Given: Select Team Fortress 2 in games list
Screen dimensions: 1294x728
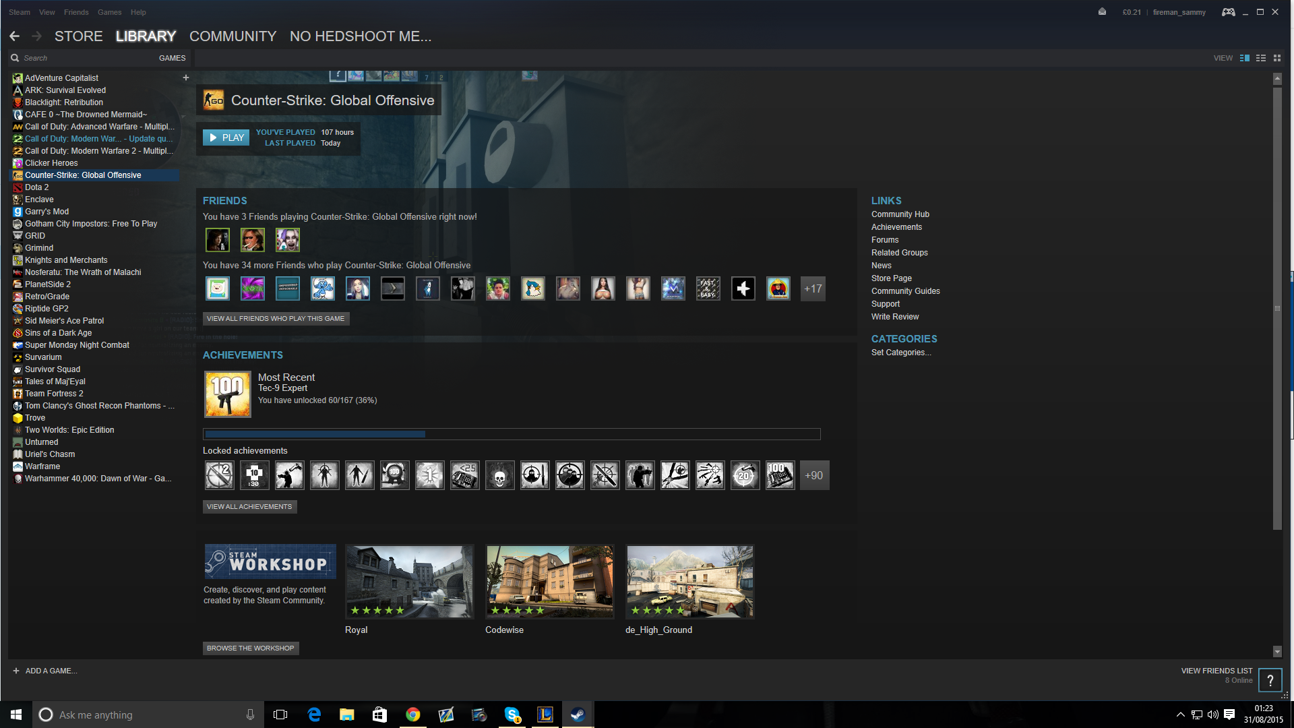Looking at the screenshot, I should pyautogui.click(x=54, y=394).
